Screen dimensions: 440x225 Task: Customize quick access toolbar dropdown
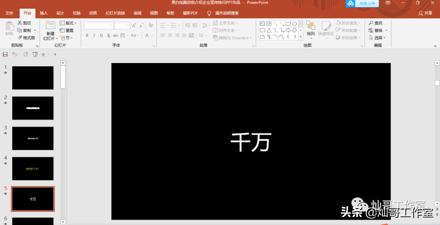[x=55, y=55]
